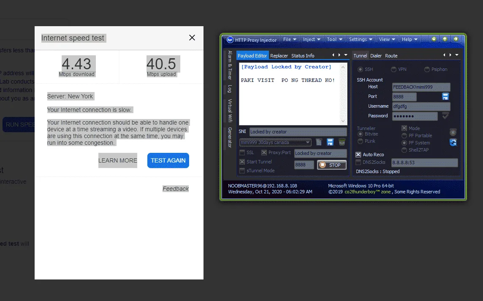
Task: Open the Log side tab
Action: coord(230,89)
